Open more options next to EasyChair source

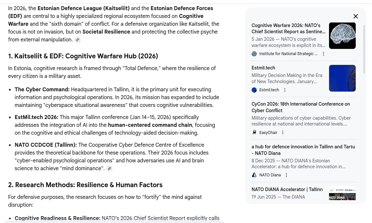pyautogui.click(x=282, y=133)
